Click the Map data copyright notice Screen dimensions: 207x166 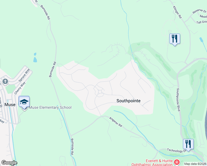pos(195,164)
